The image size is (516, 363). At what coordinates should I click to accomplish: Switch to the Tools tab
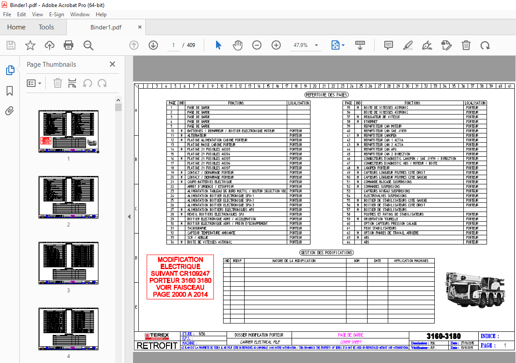pos(46,27)
